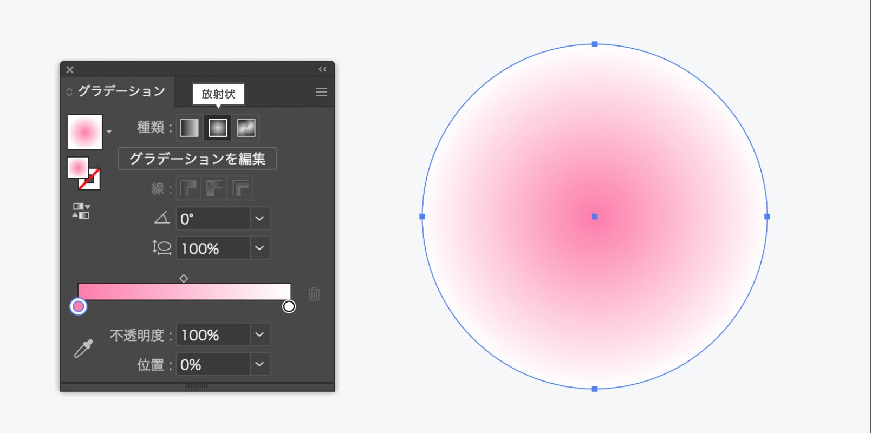
Task: Select the pink left gradient stop
Action: click(x=79, y=307)
